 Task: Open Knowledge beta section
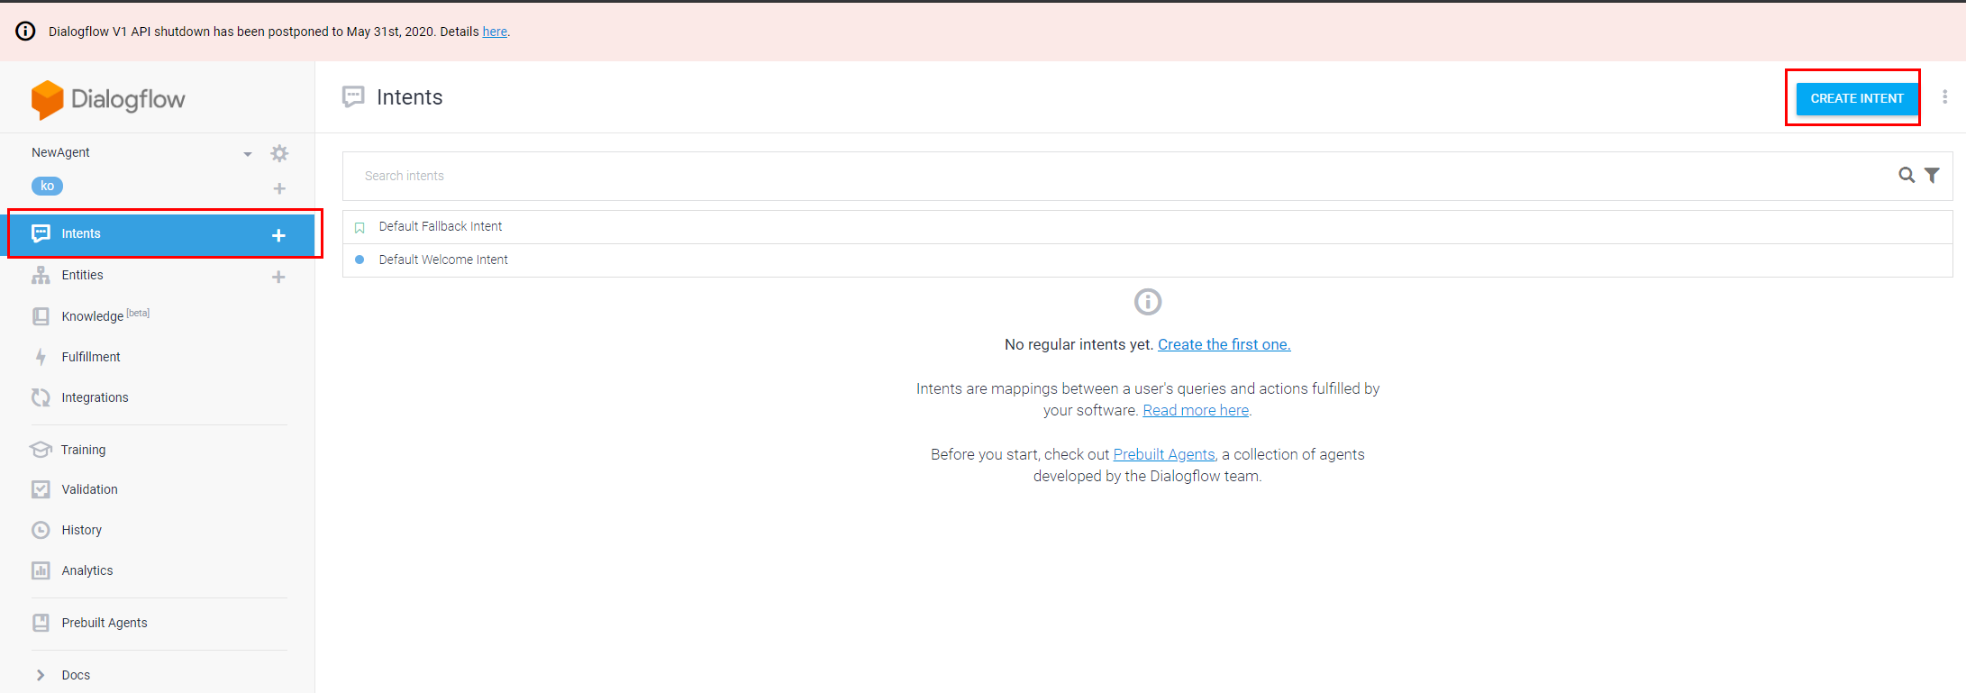click(105, 315)
